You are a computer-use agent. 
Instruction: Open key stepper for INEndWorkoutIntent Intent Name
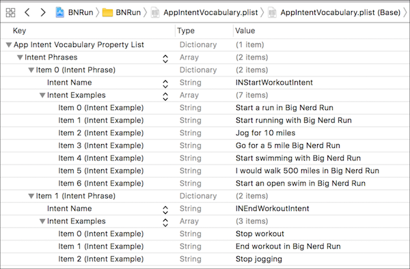point(165,210)
